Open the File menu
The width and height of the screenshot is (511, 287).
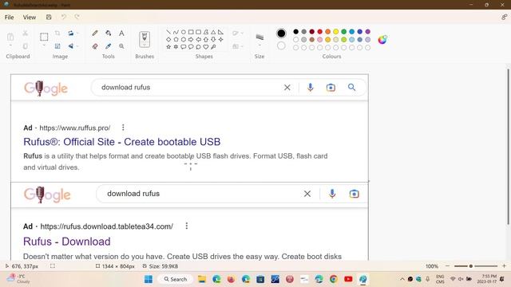pyautogui.click(x=9, y=18)
